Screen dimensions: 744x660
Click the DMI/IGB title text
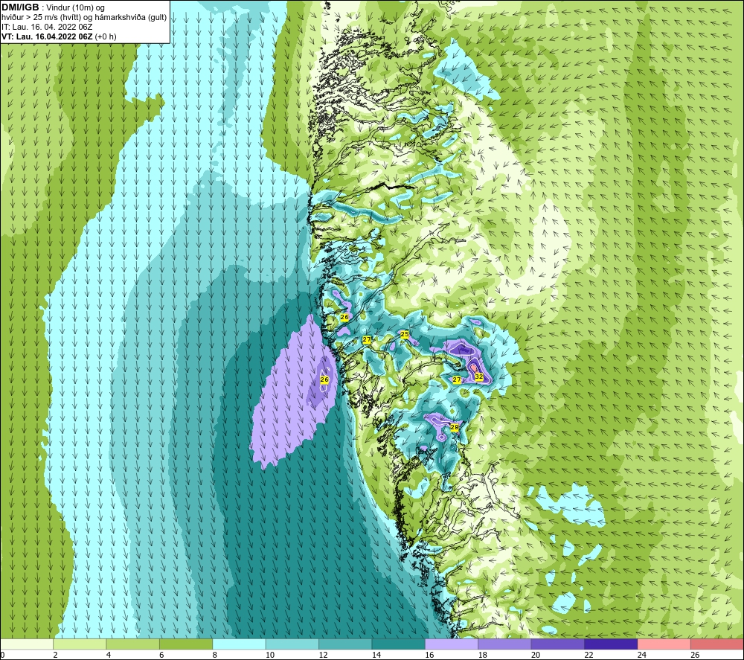20,7
